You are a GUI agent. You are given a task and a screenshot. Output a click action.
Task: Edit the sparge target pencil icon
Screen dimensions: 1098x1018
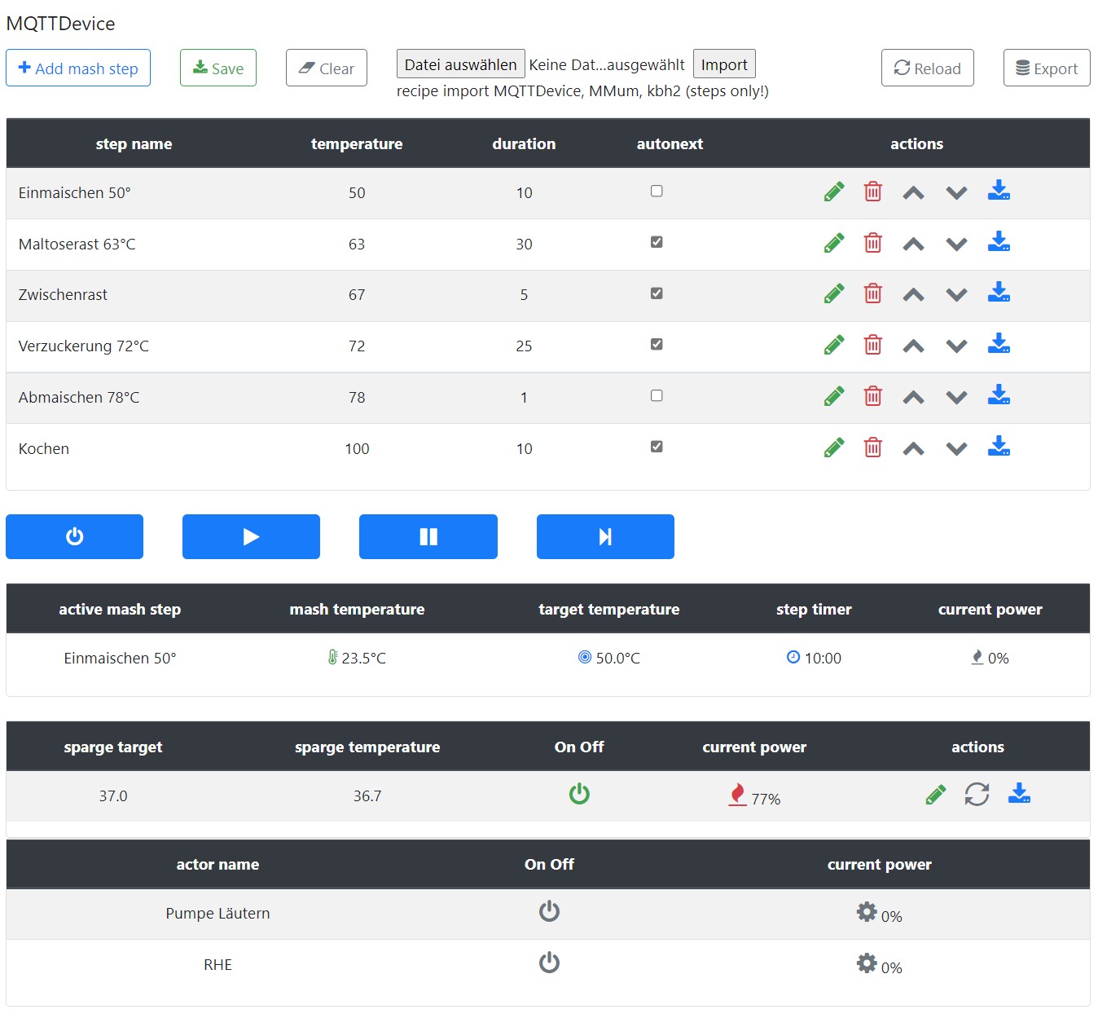(x=935, y=795)
